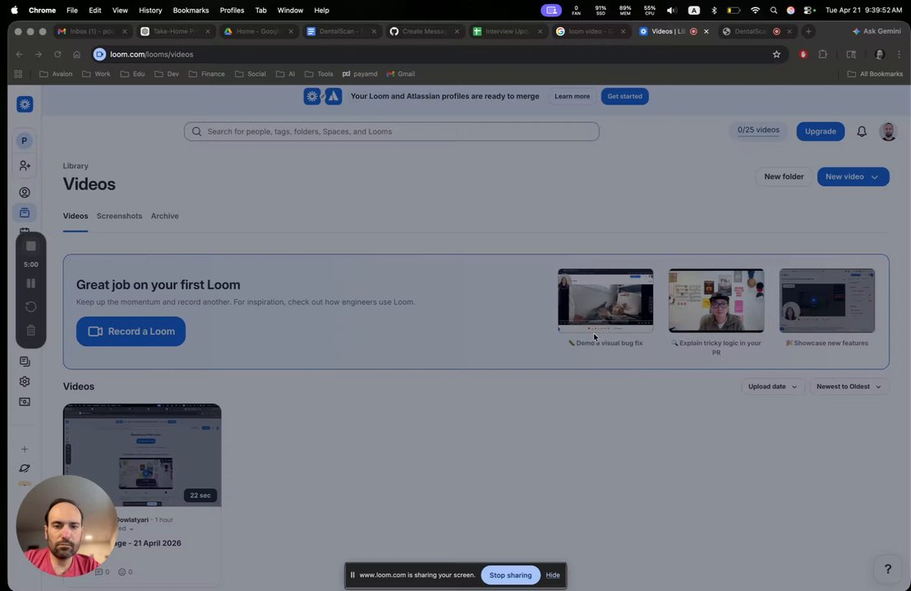Pause the recording in the recorder panel

pos(30,283)
